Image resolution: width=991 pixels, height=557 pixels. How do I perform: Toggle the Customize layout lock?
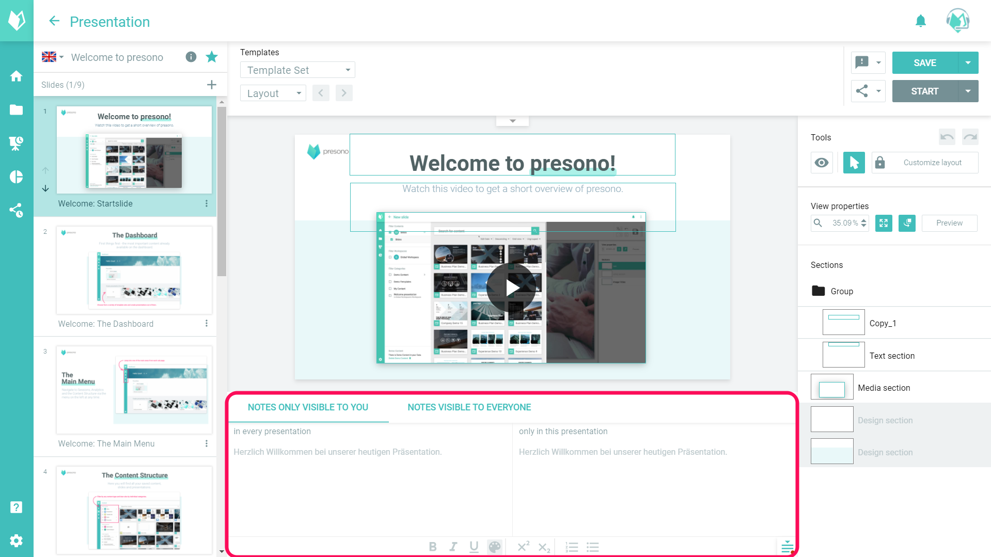[880, 163]
